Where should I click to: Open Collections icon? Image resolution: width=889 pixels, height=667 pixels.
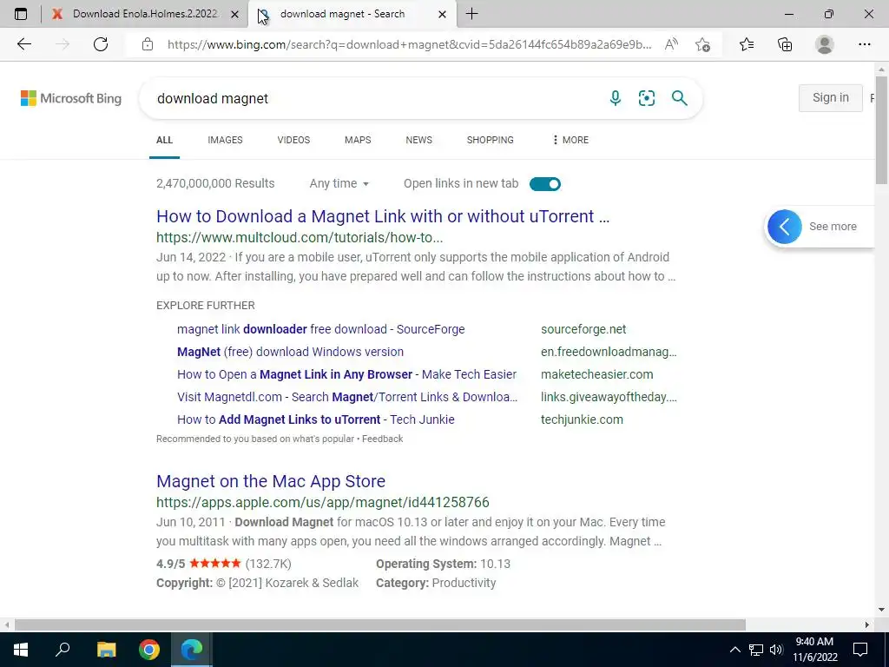pyautogui.click(x=785, y=44)
